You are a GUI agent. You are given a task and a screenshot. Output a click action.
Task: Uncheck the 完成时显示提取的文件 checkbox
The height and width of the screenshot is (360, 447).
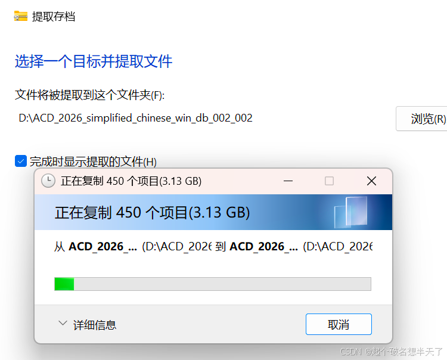[x=21, y=161]
